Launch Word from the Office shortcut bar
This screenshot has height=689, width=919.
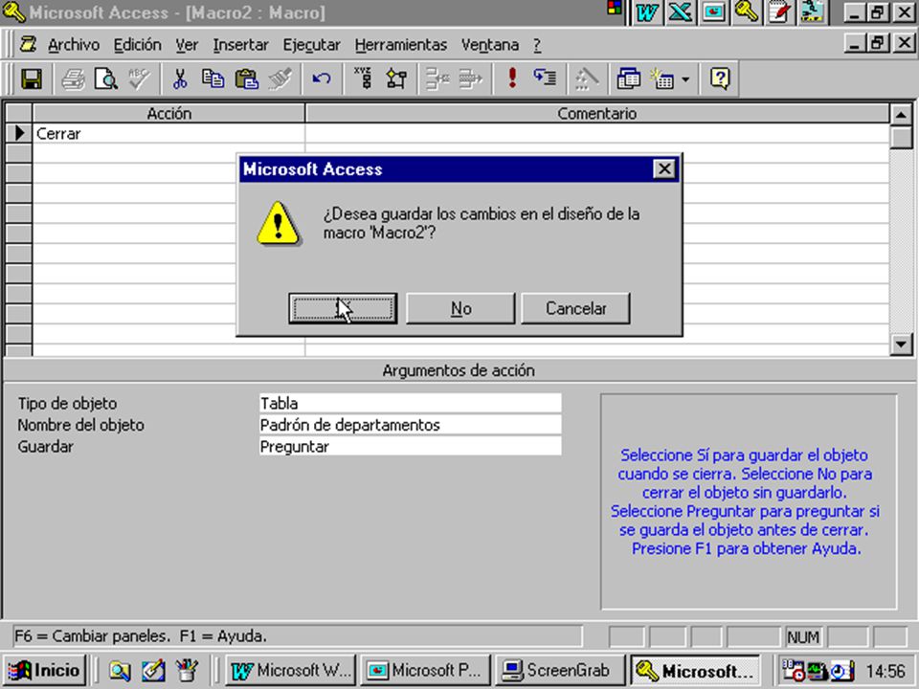[647, 12]
